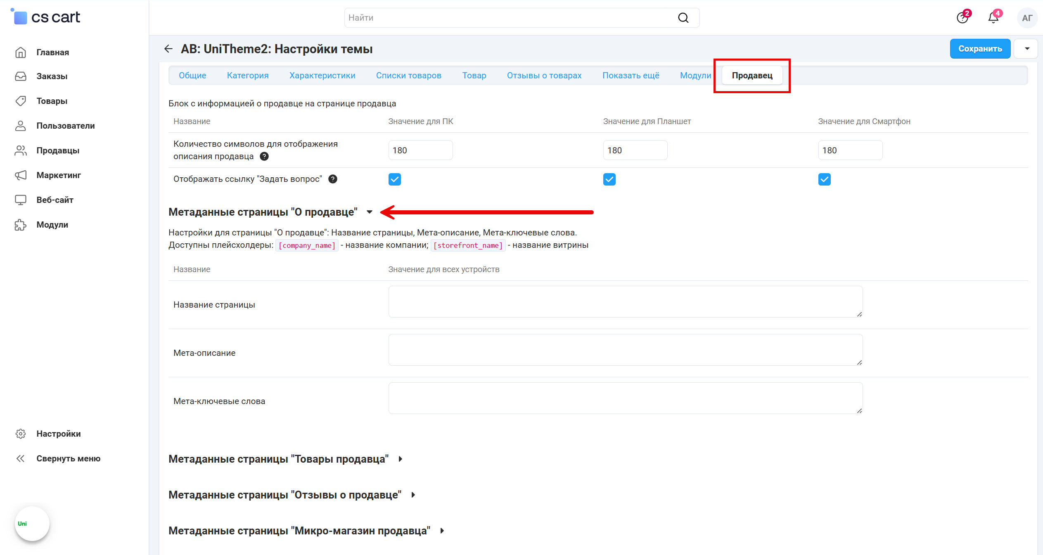
Task: Switch to the Модули tab
Action: pos(695,75)
